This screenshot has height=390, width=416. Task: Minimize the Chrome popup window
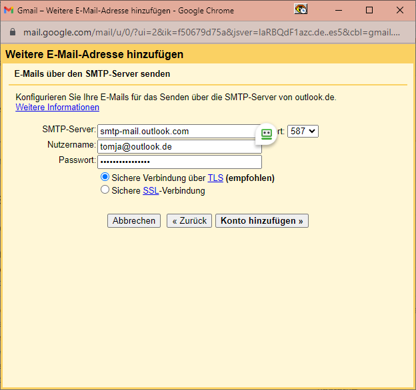pyautogui.click(x=339, y=11)
